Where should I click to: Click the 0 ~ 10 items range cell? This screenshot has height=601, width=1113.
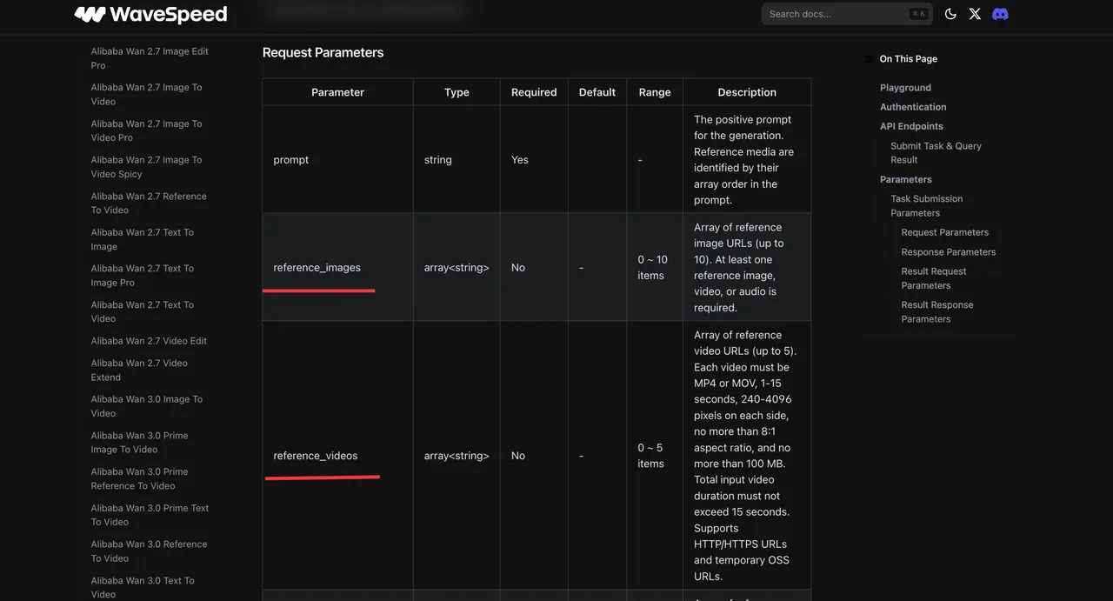point(653,267)
